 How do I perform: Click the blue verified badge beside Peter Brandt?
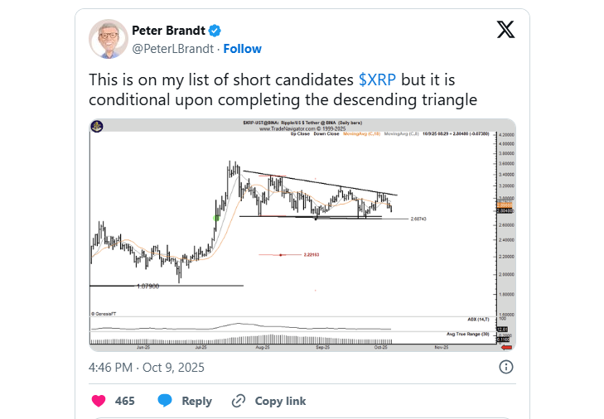click(214, 31)
